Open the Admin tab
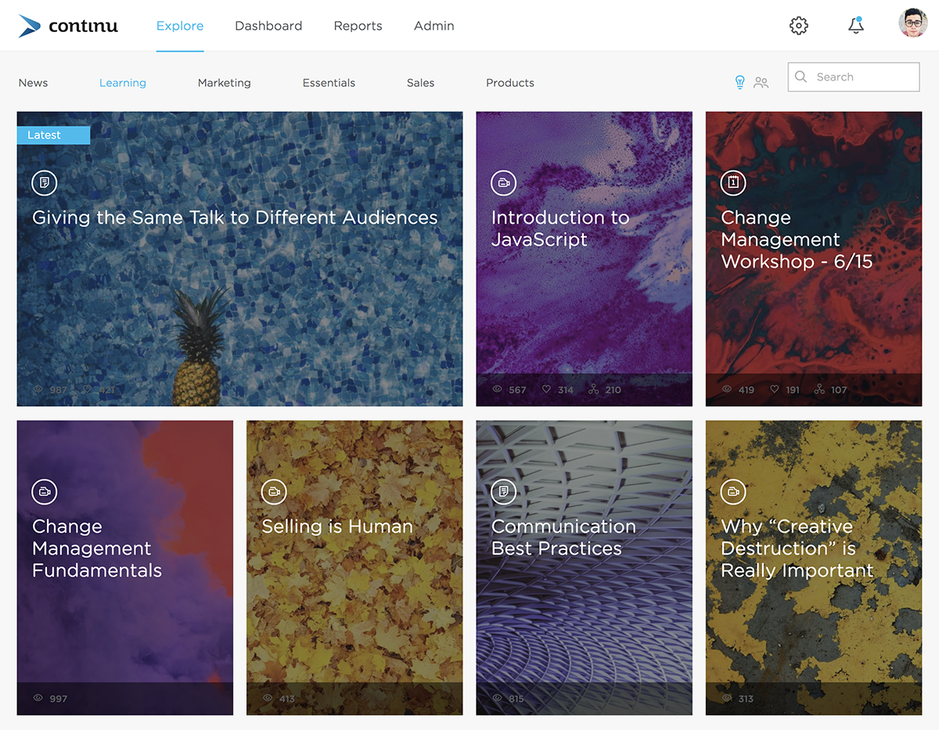The height and width of the screenshot is (730, 939). tap(434, 26)
